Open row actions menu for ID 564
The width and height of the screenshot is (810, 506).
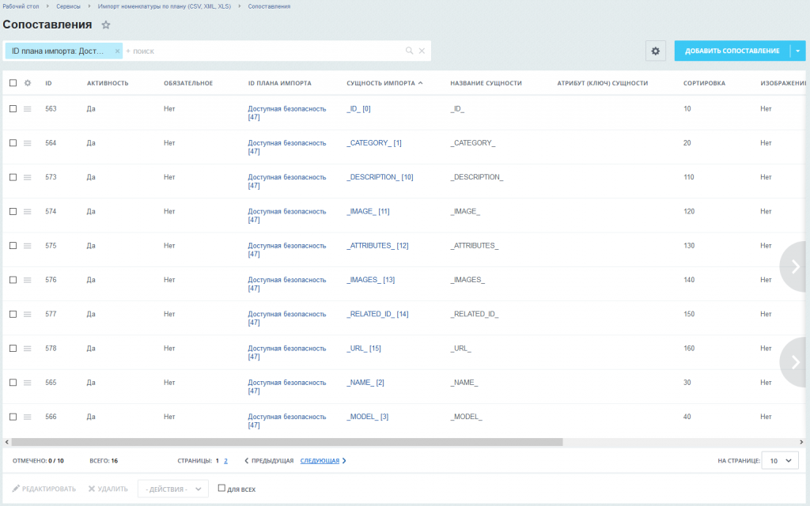[x=28, y=143]
